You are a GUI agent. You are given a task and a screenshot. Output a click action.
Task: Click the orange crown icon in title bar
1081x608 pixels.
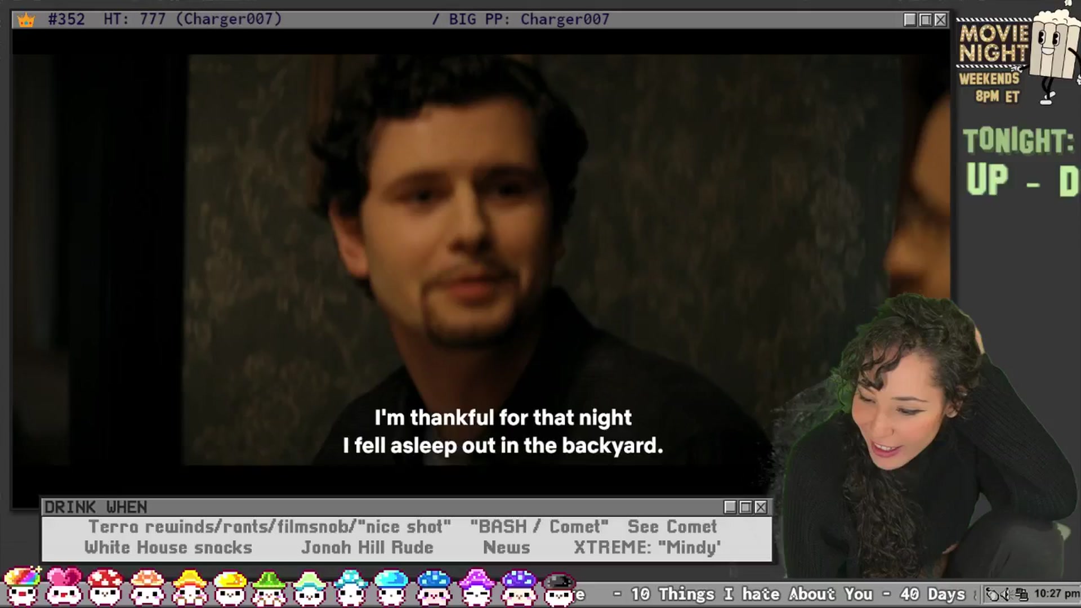coord(26,20)
